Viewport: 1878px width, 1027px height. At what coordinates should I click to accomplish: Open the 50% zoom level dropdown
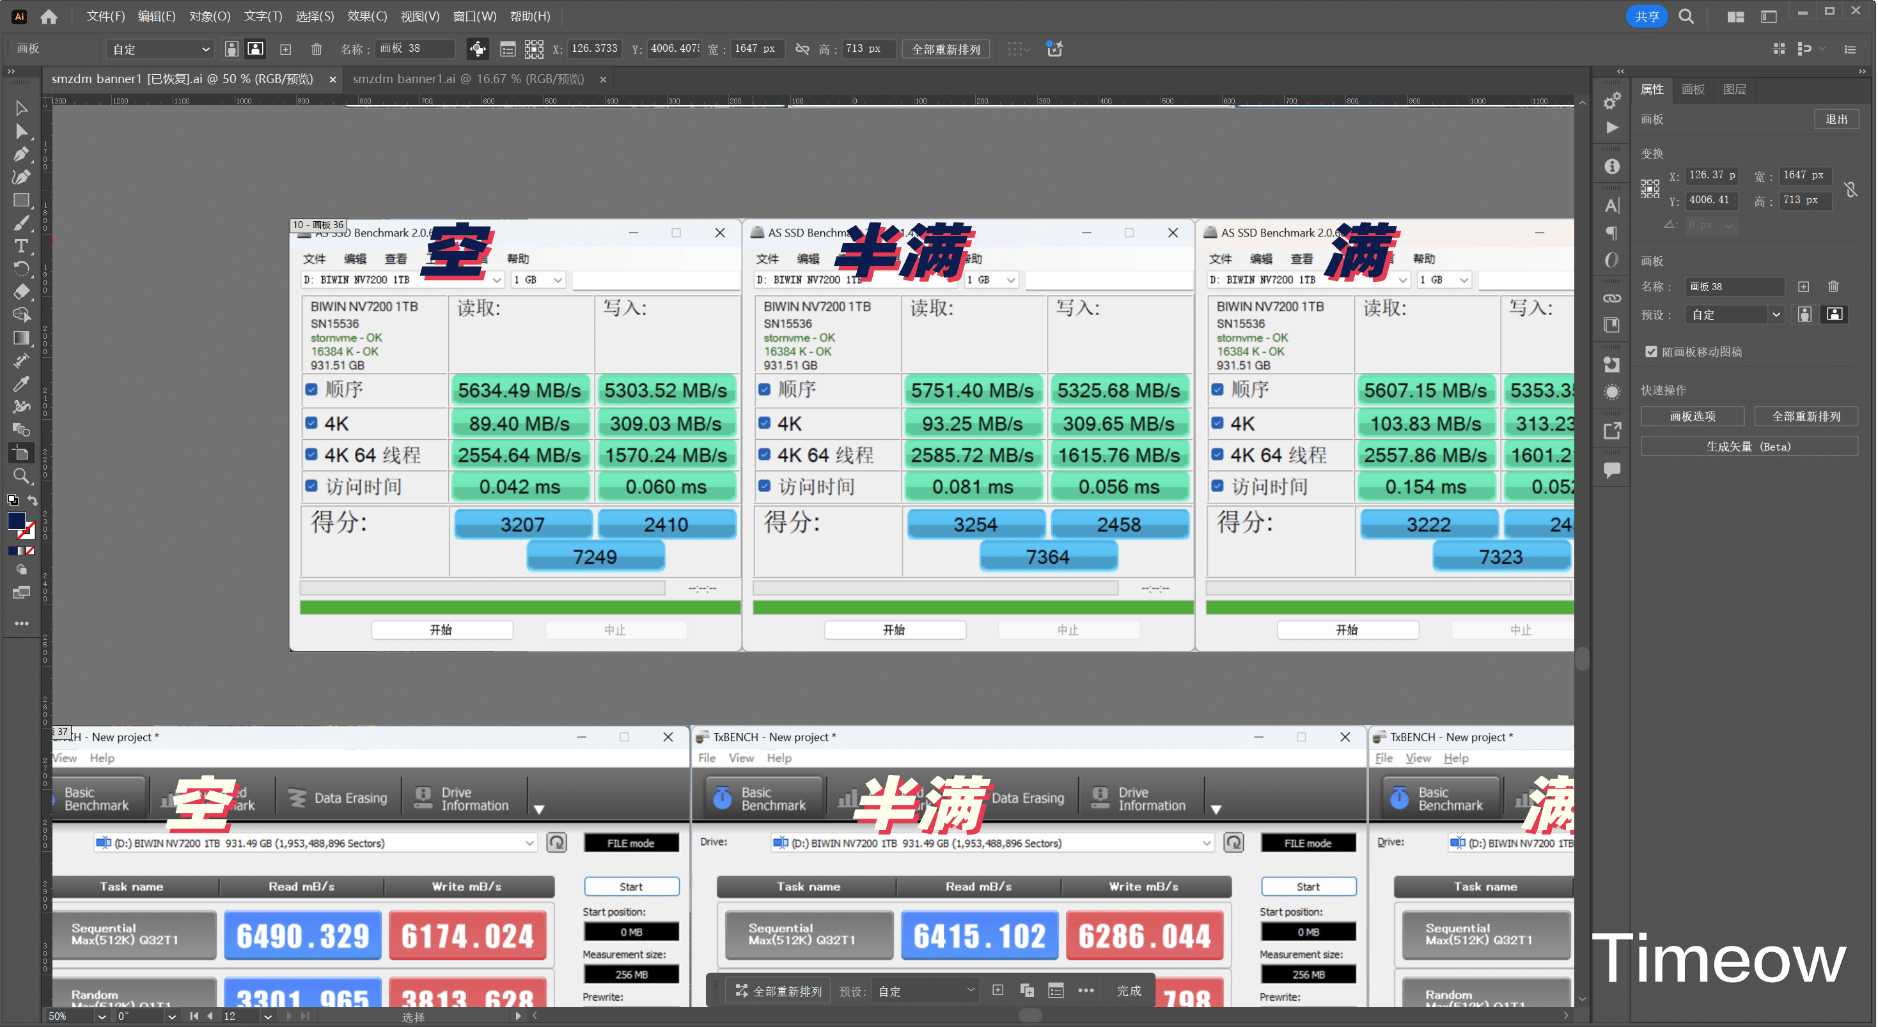(101, 1016)
